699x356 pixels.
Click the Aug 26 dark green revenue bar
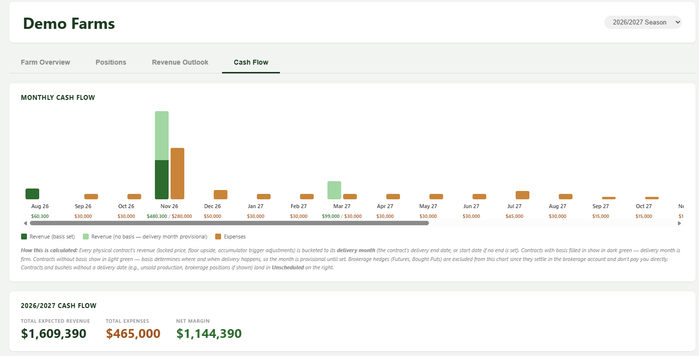click(32, 194)
